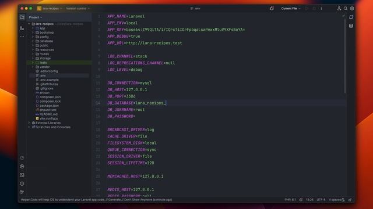
Task: Click the APP_DEBUG=true line in editor
Action: [124, 37]
